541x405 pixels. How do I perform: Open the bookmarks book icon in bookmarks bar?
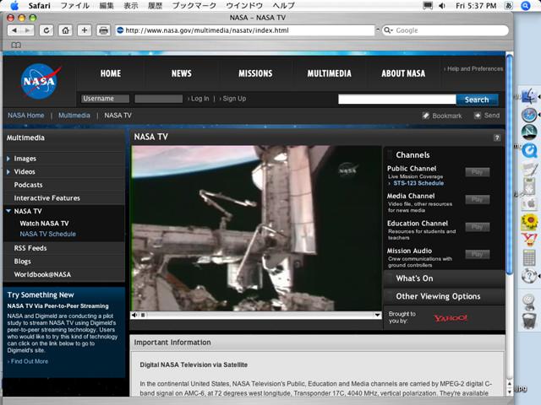(15, 45)
